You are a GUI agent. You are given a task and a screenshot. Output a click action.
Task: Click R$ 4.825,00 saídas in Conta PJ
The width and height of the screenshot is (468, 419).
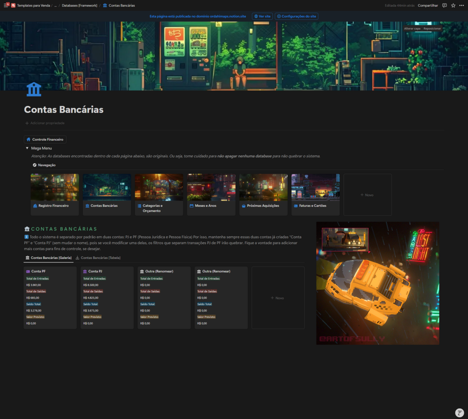(91, 298)
